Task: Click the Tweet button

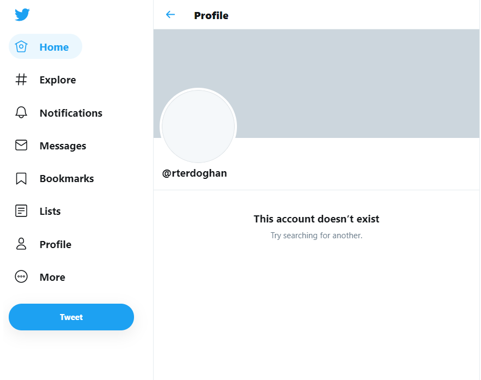Action: [x=71, y=317]
